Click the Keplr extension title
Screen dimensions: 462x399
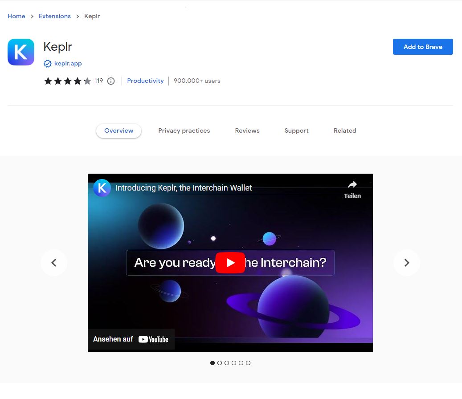(x=58, y=47)
